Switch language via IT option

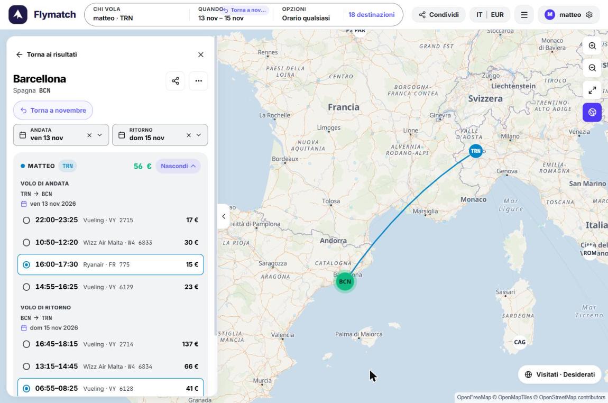click(480, 15)
